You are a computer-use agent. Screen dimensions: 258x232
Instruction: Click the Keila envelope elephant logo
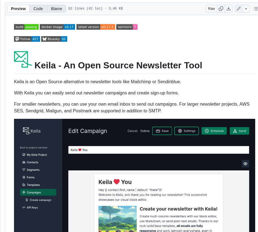point(23,59)
